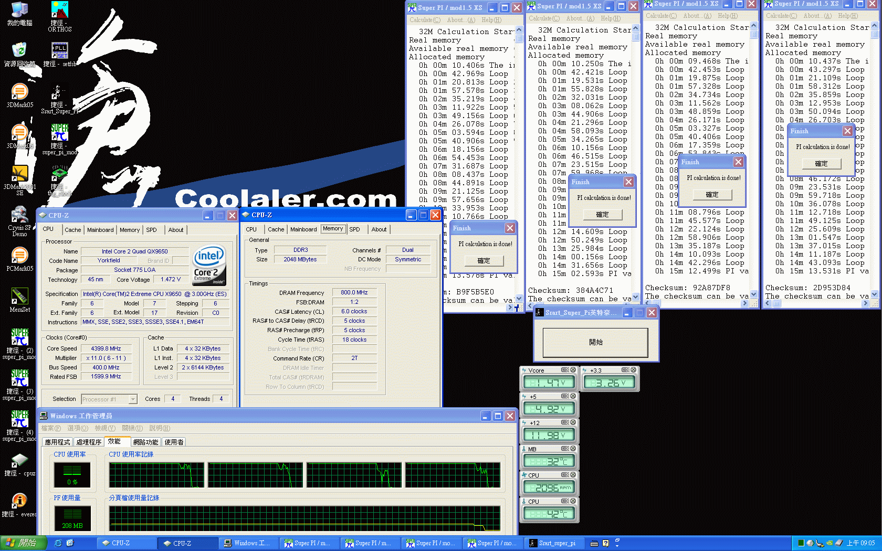Click the CPU 使用率 0 % gauge
The width and height of the screenshot is (882, 551).
tap(72, 475)
